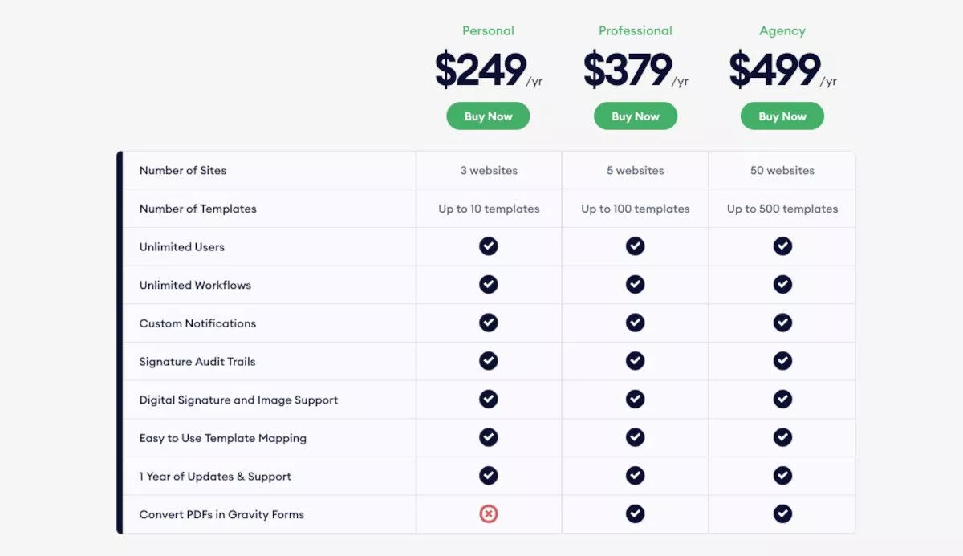Screen dimensions: 963x556
Task: Select the Personal plan heading
Action: coord(488,30)
